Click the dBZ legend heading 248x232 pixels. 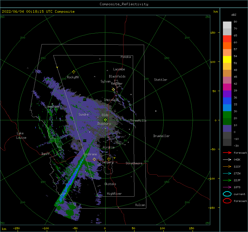point(234,15)
